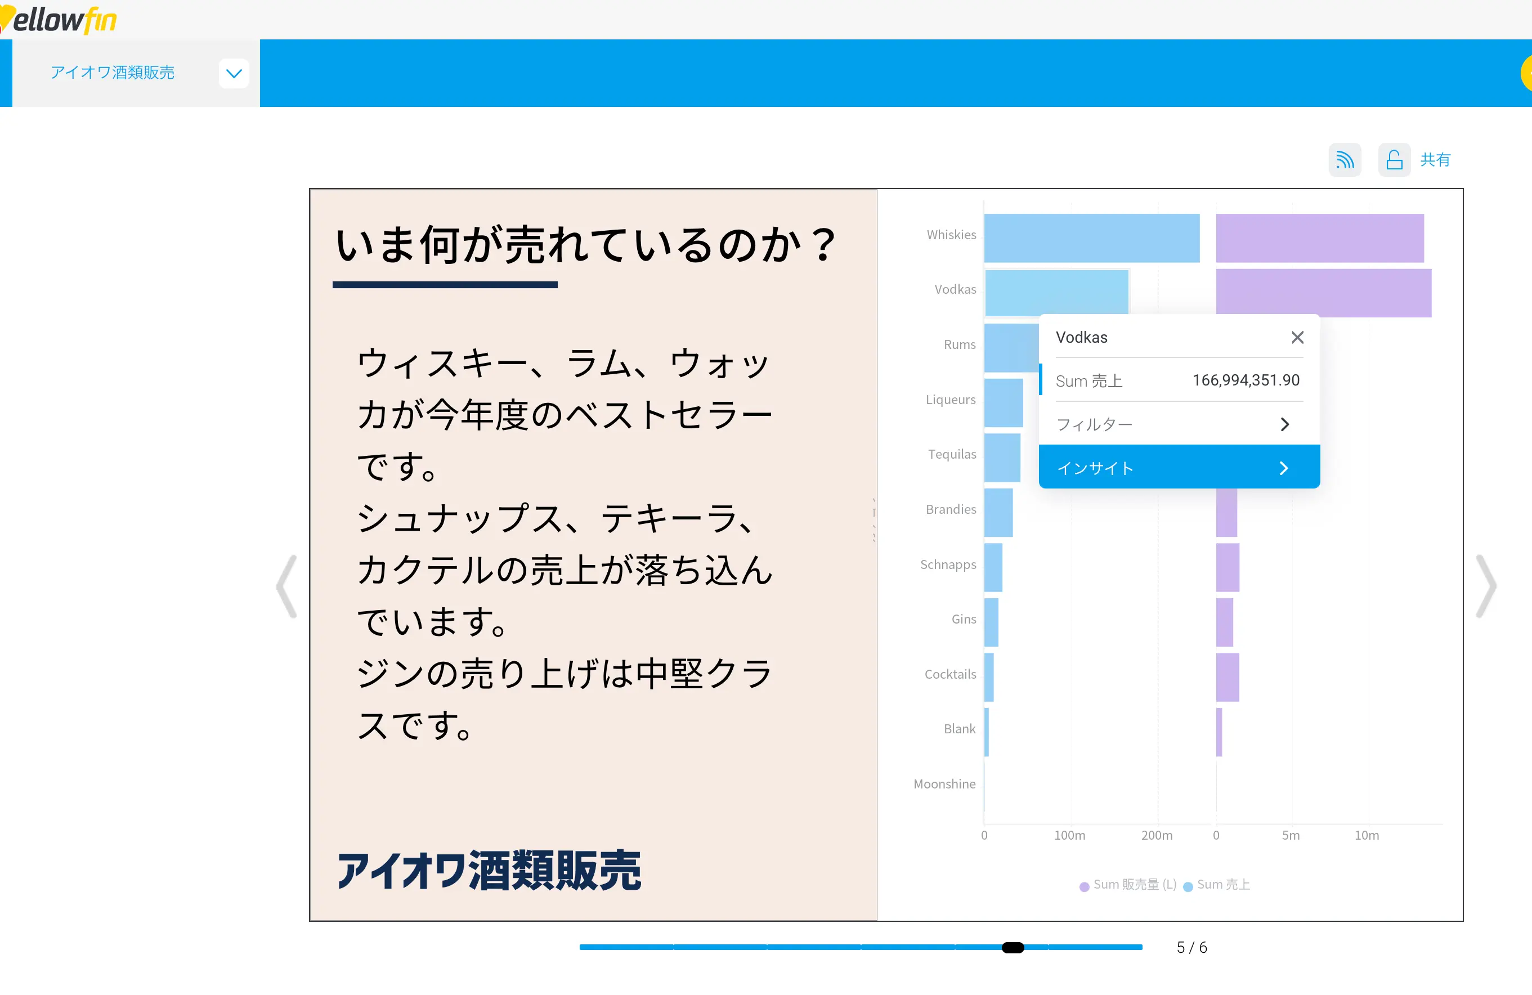Click the slide progress slider handle
The height and width of the screenshot is (995, 1532).
(1013, 947)
